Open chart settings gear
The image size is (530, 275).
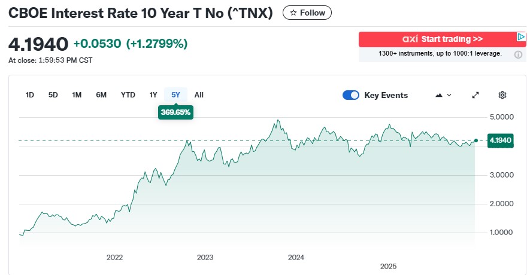pos(502,95)
